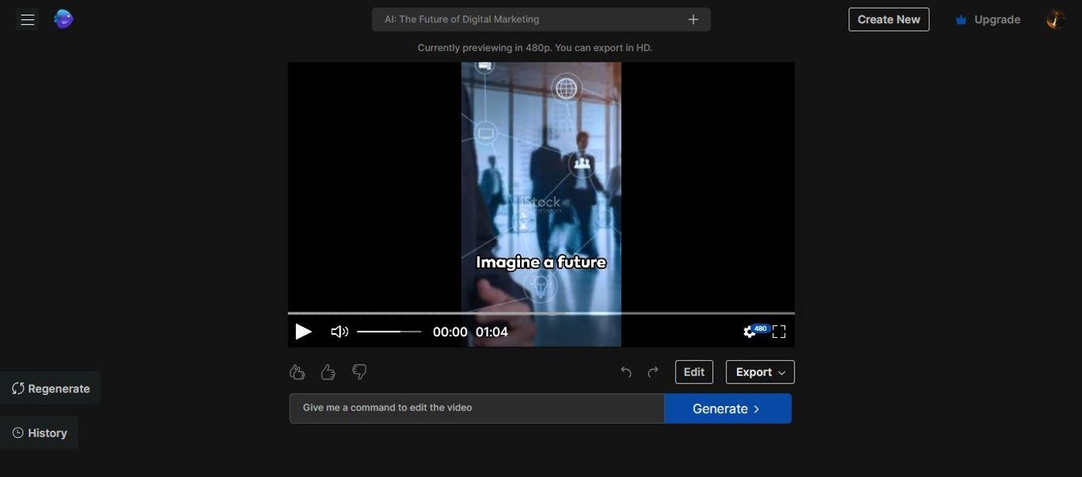Adjust the volume slider
The width and height of the screenshot is (1082, 477).
click(389, 332)
